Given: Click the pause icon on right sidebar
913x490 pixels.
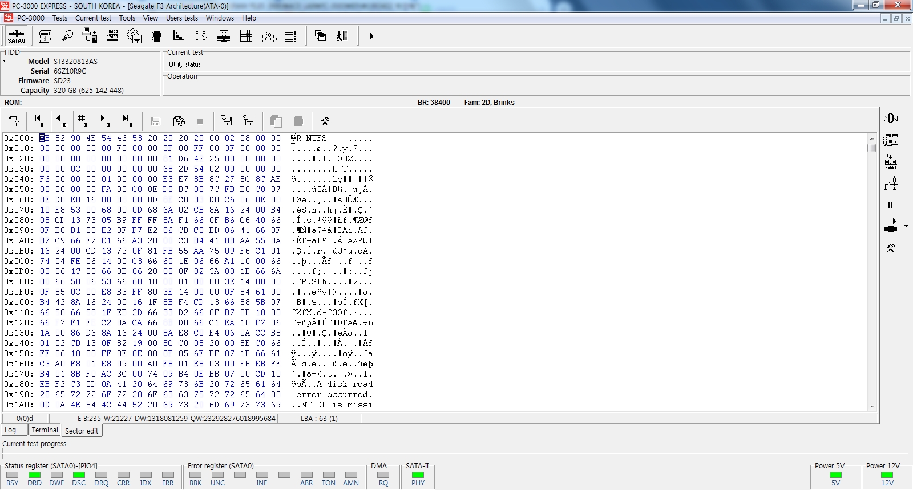Looking at the screenshot, I should pyautogui.click(x=891, y=205).
